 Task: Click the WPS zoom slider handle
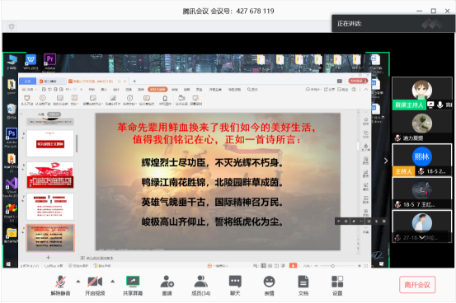pos(332,266)
